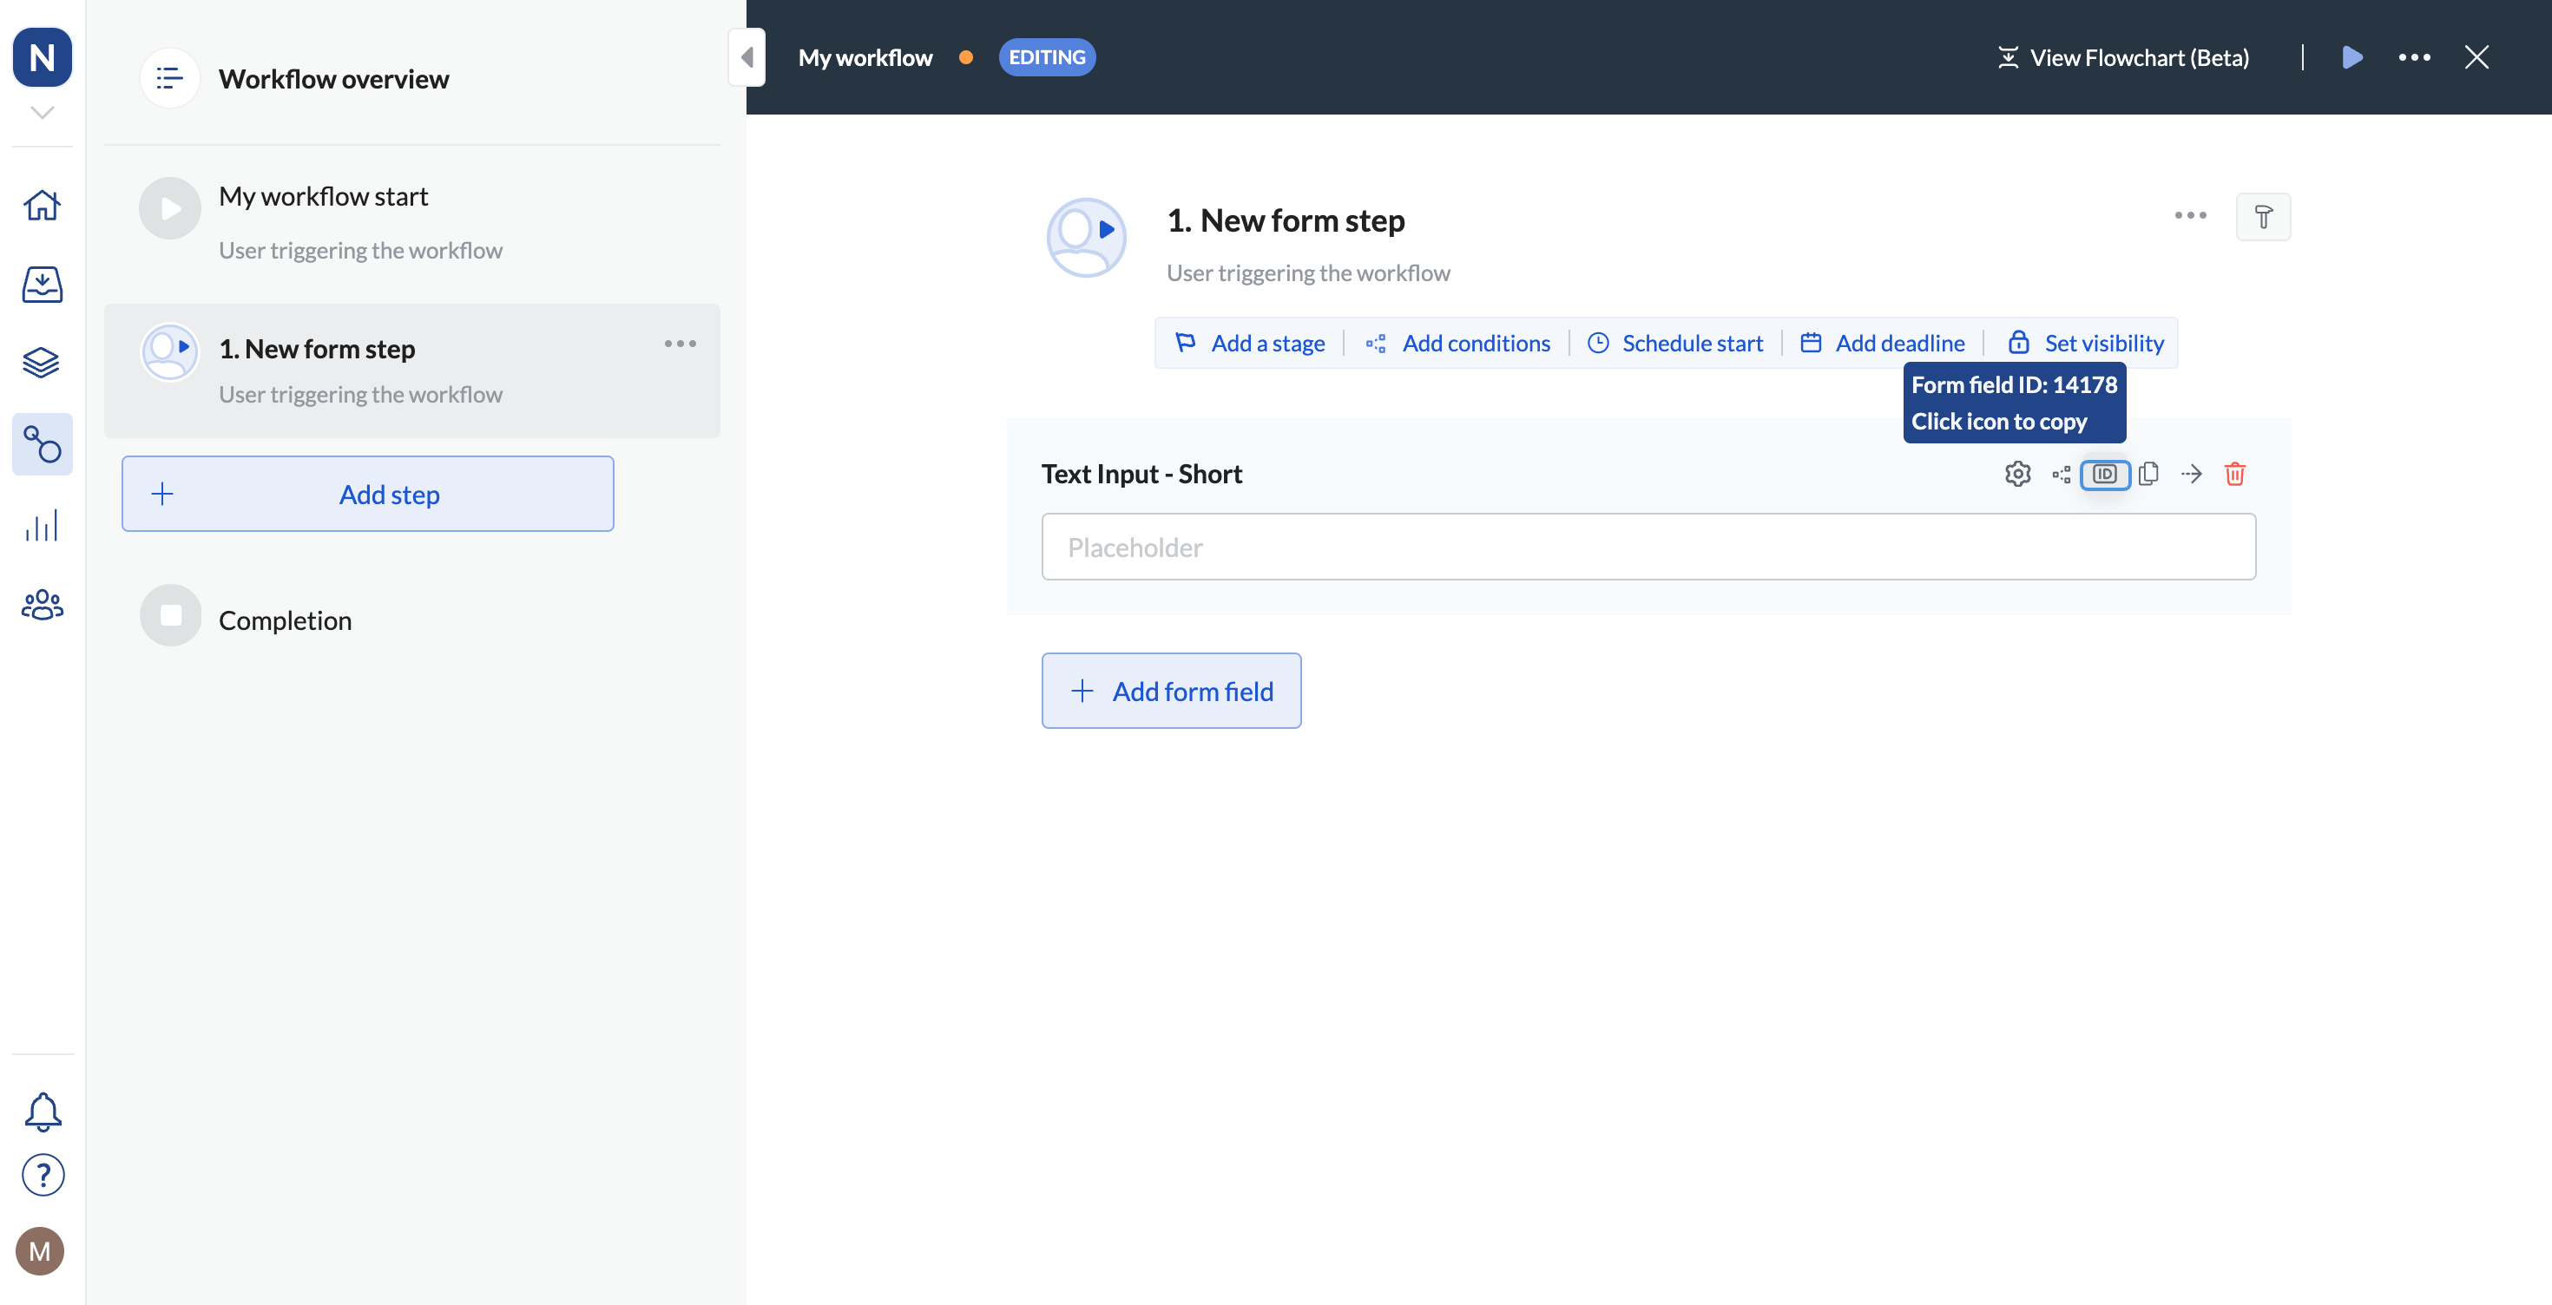Click the Add form field button
This screenshot has height=1305, width=2552.
(1171, 690)
